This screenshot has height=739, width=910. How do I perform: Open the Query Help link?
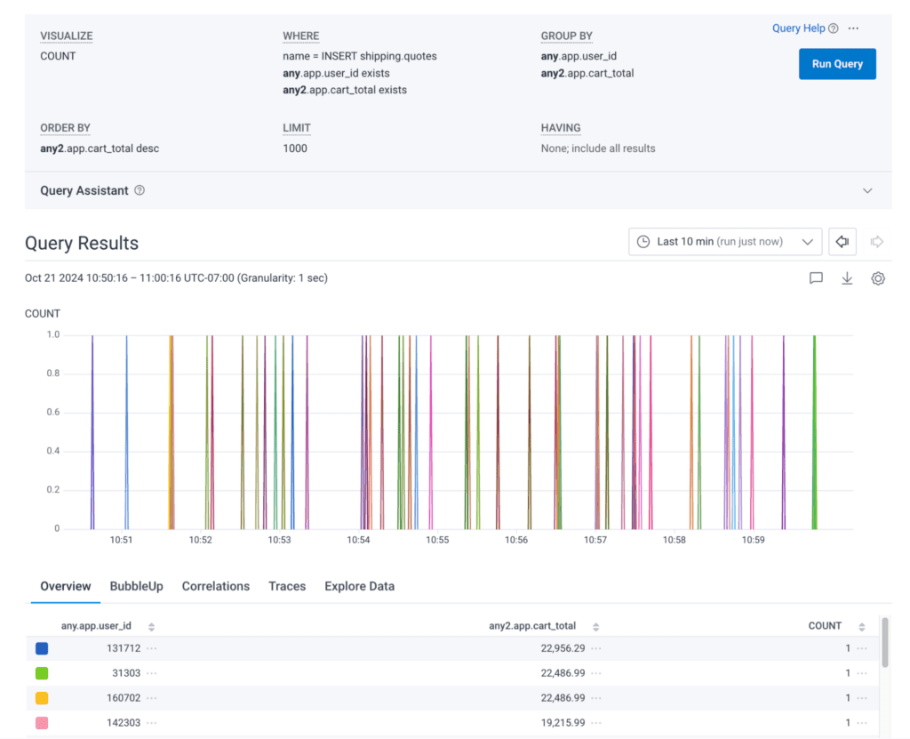coord(798,28)
